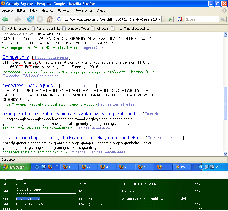This screenshot has width=228, height=211.
Task: Click the Iniciar start button
Action: click(15, 167)
